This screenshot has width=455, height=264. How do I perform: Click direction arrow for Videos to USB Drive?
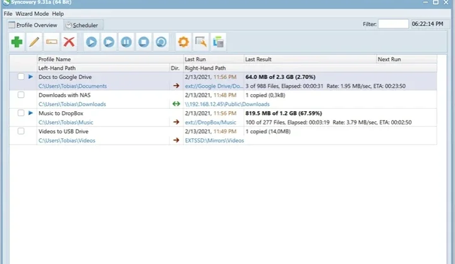(176, 140)
